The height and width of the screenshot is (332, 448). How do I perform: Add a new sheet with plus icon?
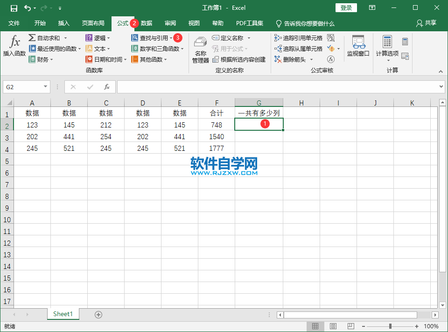click(98, 315)
